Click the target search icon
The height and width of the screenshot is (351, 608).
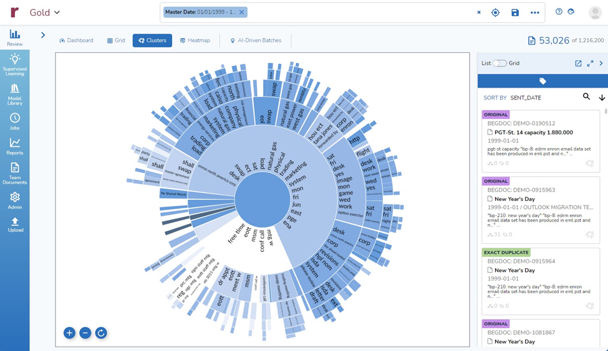click(496, 12)
